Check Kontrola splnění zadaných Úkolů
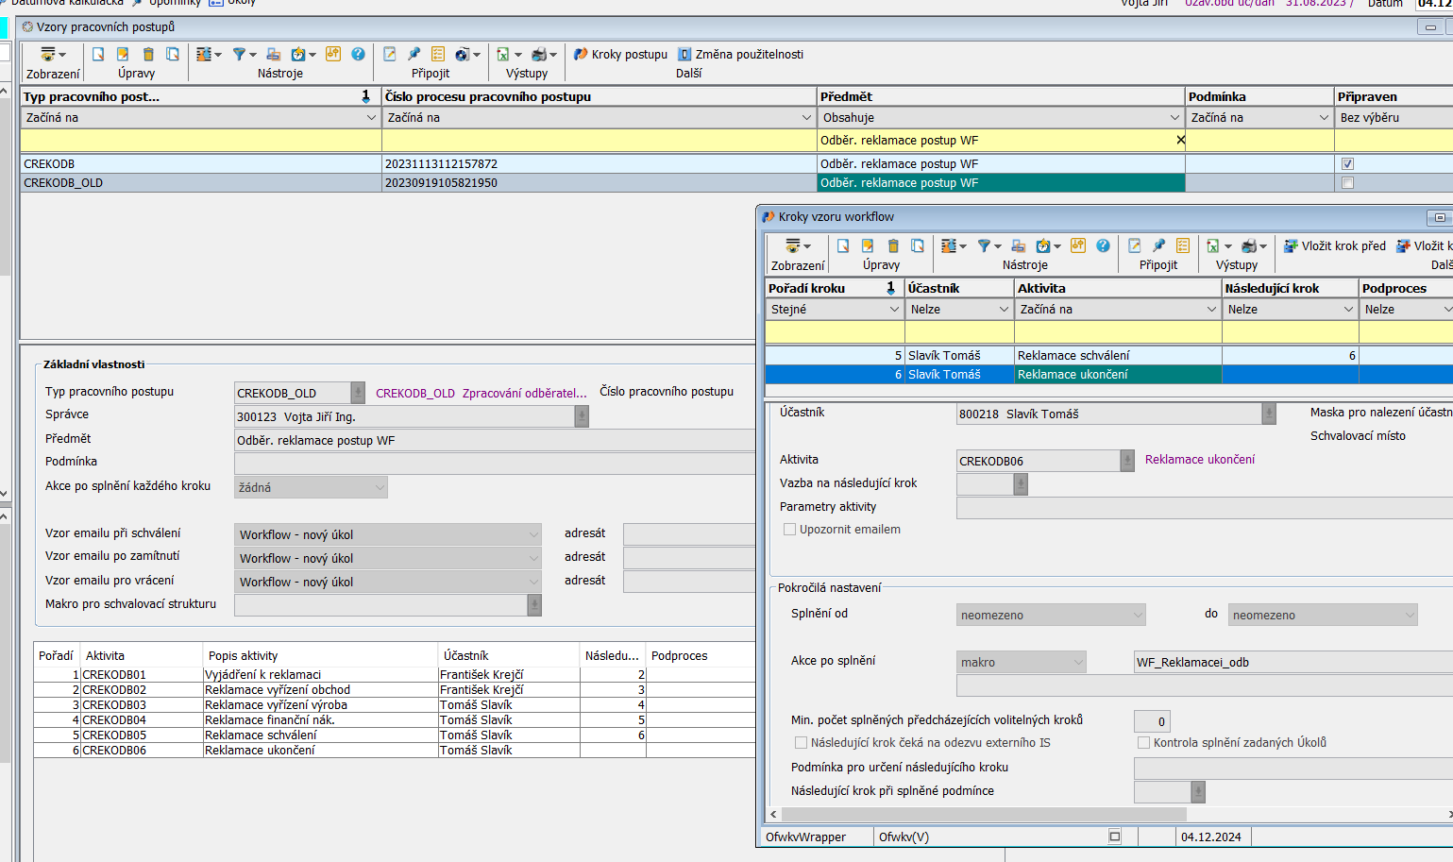Screen dimensions: 1453x862 coord(1143,743)
